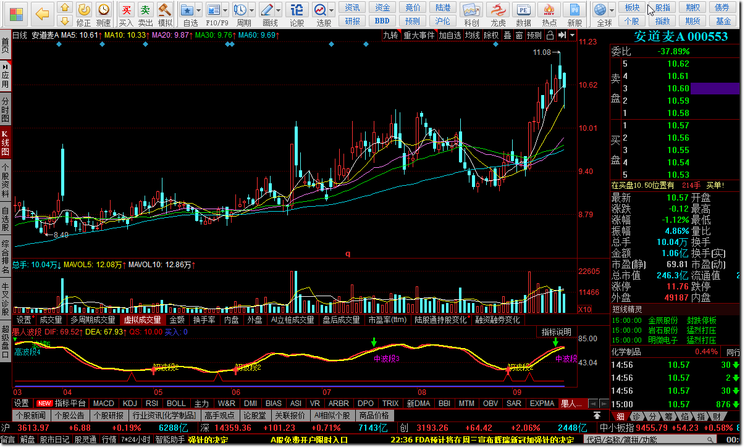Expand the 周期 dropdown arrow

[251, 10]
